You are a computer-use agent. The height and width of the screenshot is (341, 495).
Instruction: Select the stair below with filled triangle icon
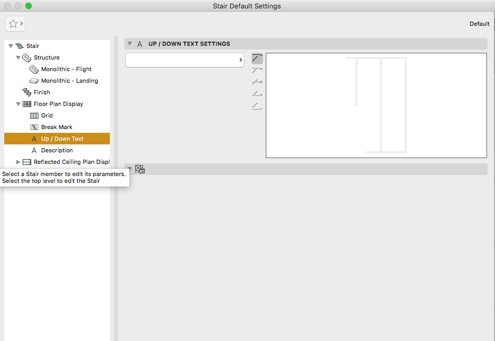(257, 94)
